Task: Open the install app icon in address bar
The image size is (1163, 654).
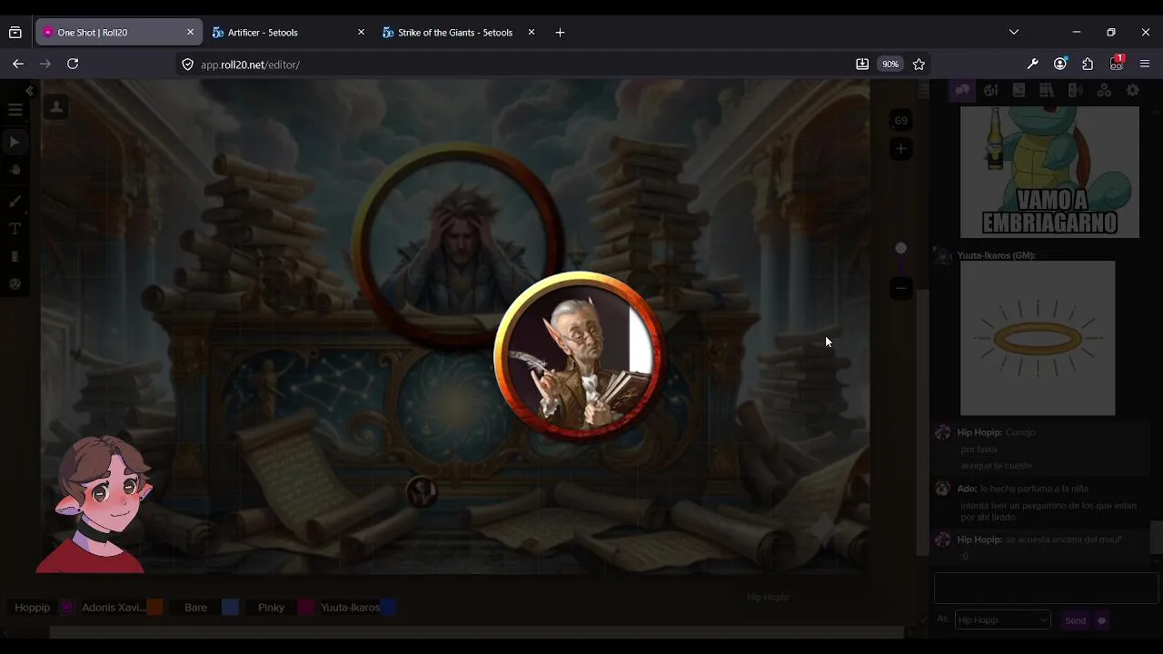Action: click(862, 64)
